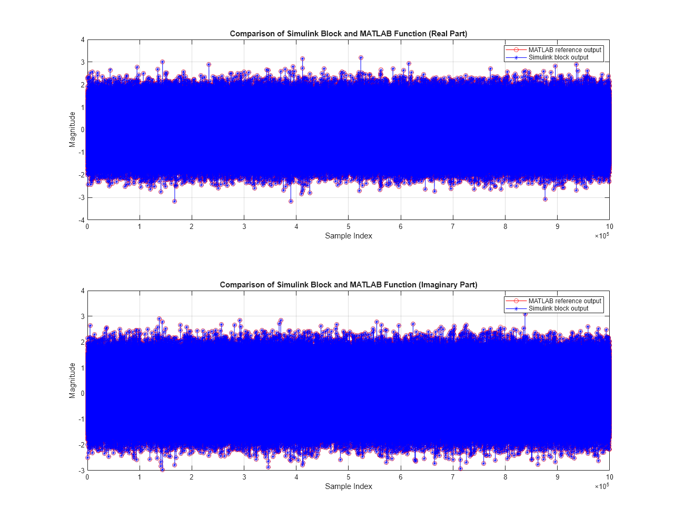
Task: Click the red circle marker in bottom legend
Action: coord(516,301)
